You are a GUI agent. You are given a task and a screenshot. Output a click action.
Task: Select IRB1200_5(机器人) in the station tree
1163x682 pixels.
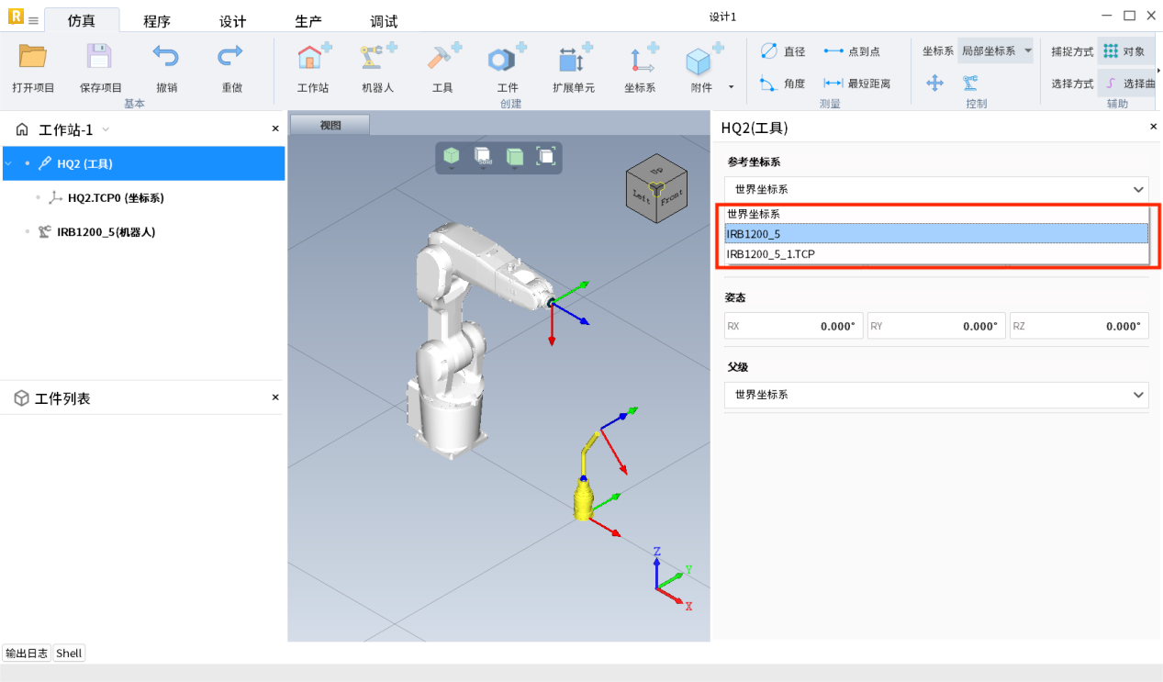tap(106, 232)
